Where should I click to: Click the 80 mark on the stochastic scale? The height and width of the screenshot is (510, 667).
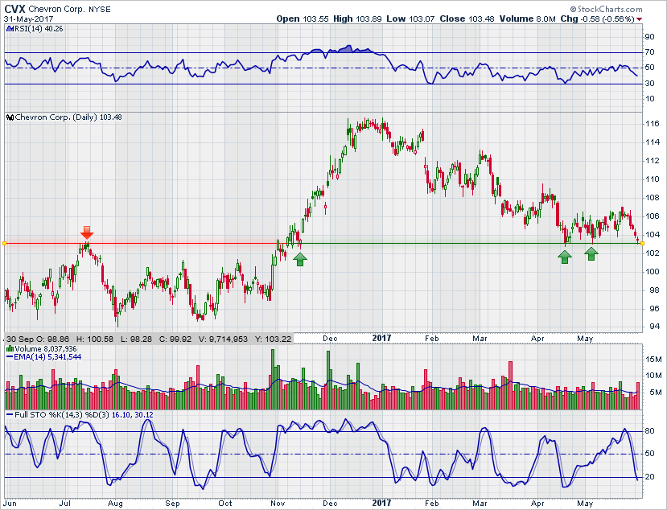(649, 431)
